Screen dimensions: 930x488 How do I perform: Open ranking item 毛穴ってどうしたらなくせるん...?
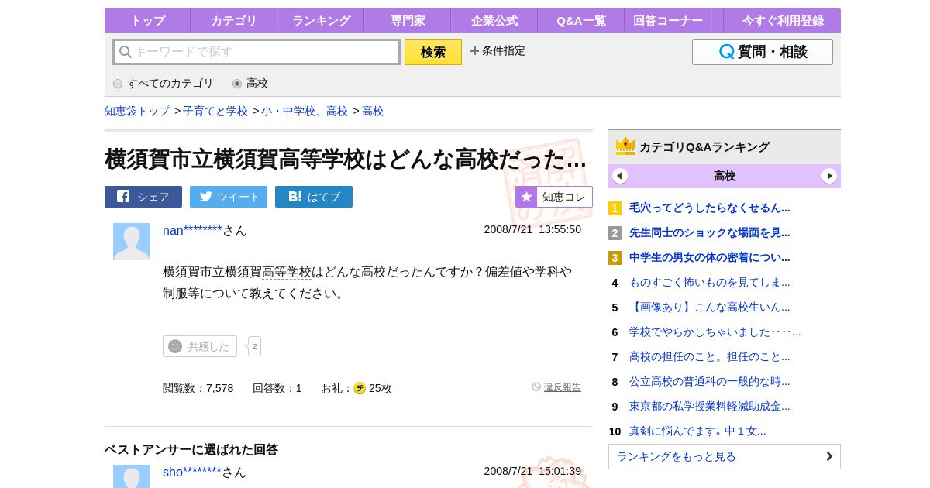click(710, 208)
